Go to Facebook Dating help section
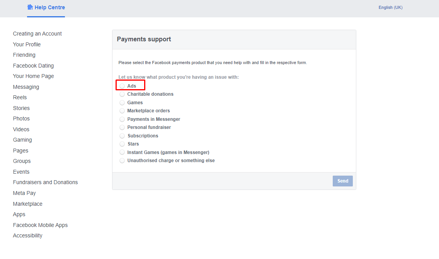The width and height of the screenshot is (439, 259). 33,66
